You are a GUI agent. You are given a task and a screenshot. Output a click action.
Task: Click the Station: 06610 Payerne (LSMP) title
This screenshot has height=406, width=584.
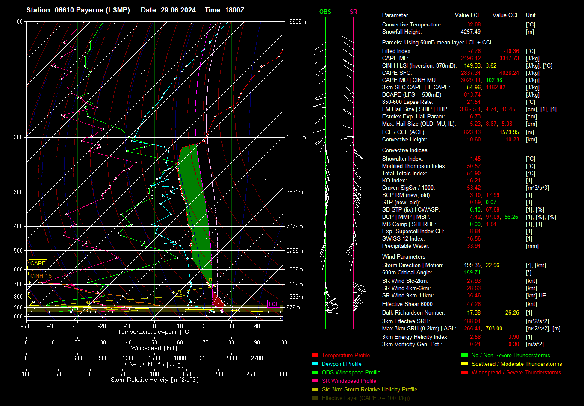[78, 10]
